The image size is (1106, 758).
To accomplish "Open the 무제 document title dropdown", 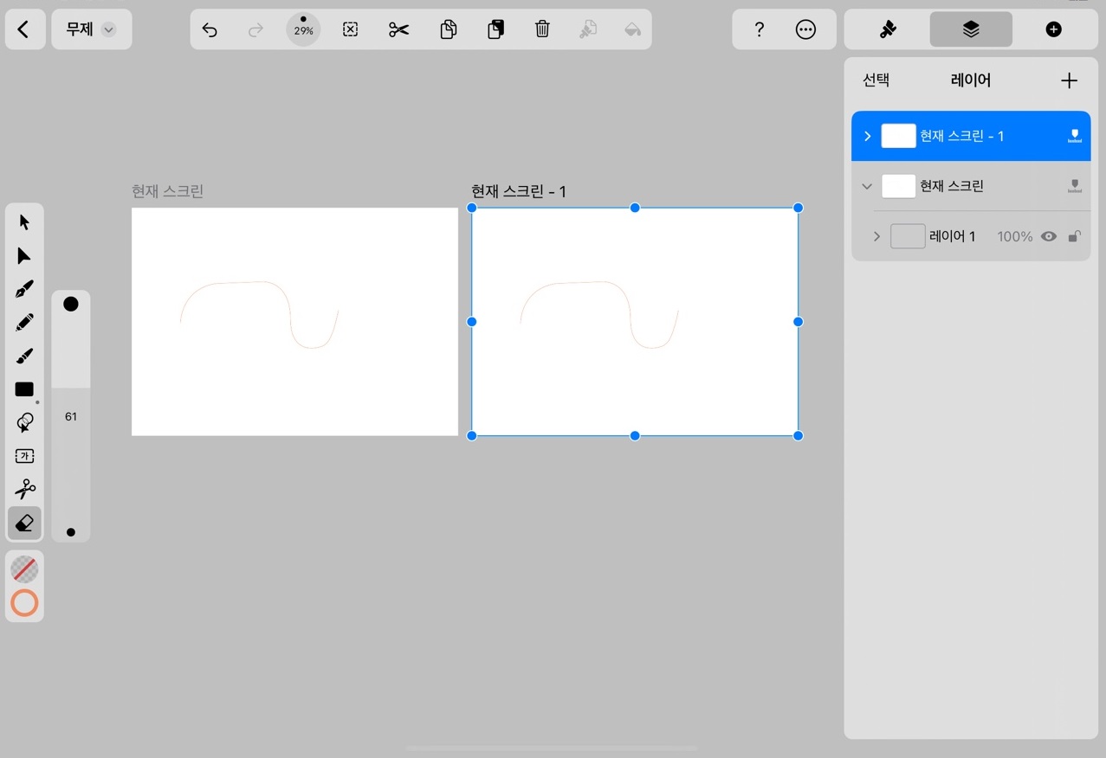I will click(91, 29).
